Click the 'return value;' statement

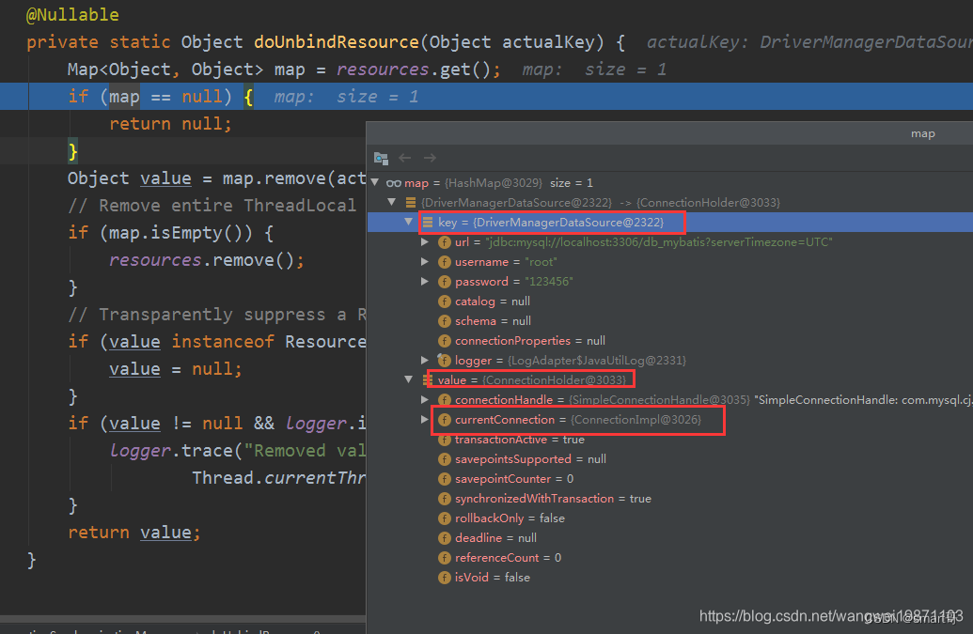click(134, 533)
